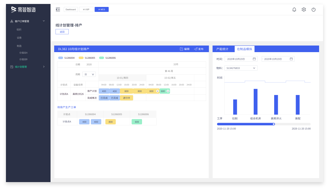Click the timeline slider handle
Viewport: 329px width, 190px height.
pyautogui.click(x=274, y=124)
